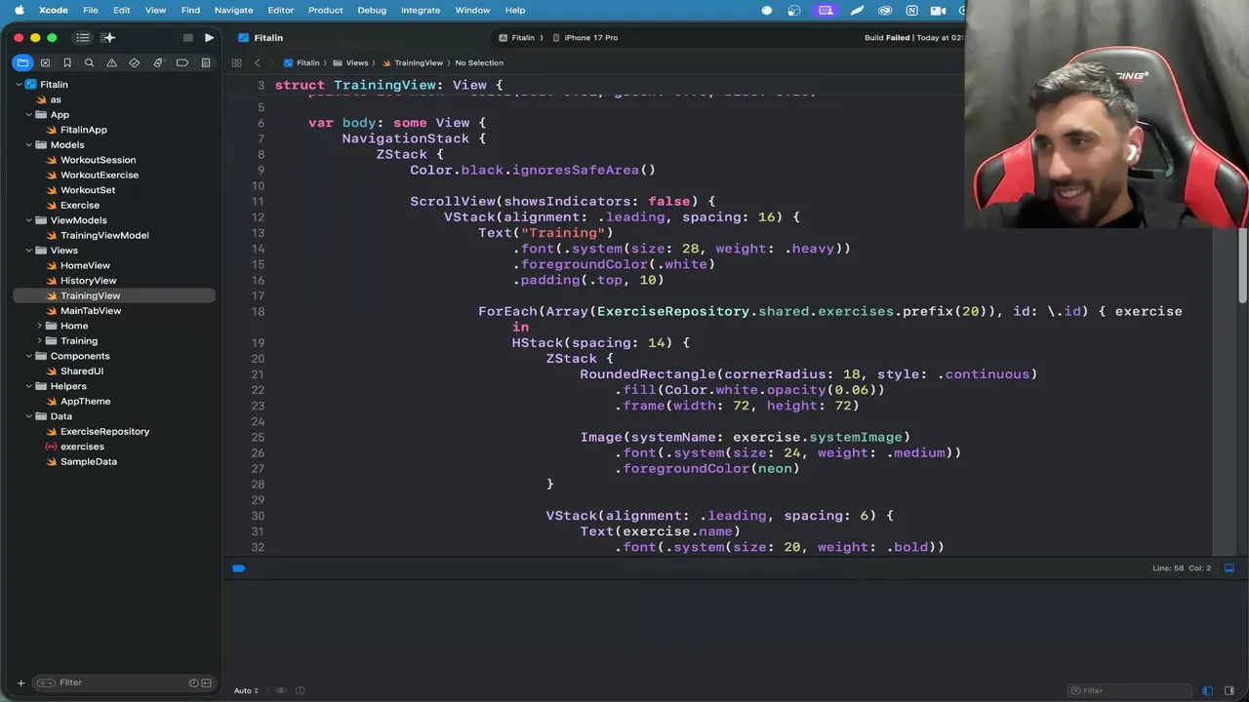Click the editor vertical scrollbar
This screenshot has width=1249, height=702.
pos(1242,265)
